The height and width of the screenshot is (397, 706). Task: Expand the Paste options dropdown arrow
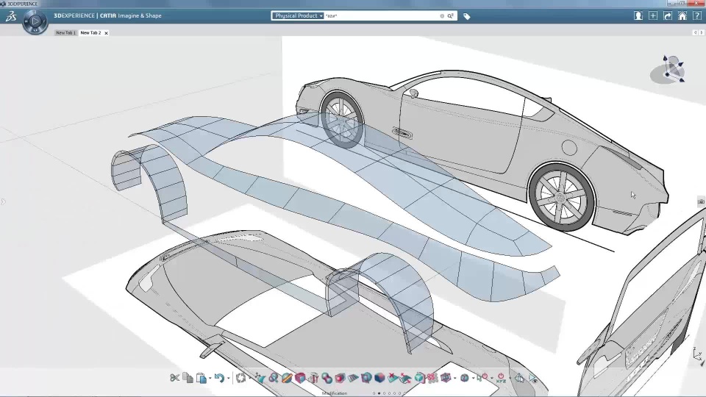tap(210, 379)
